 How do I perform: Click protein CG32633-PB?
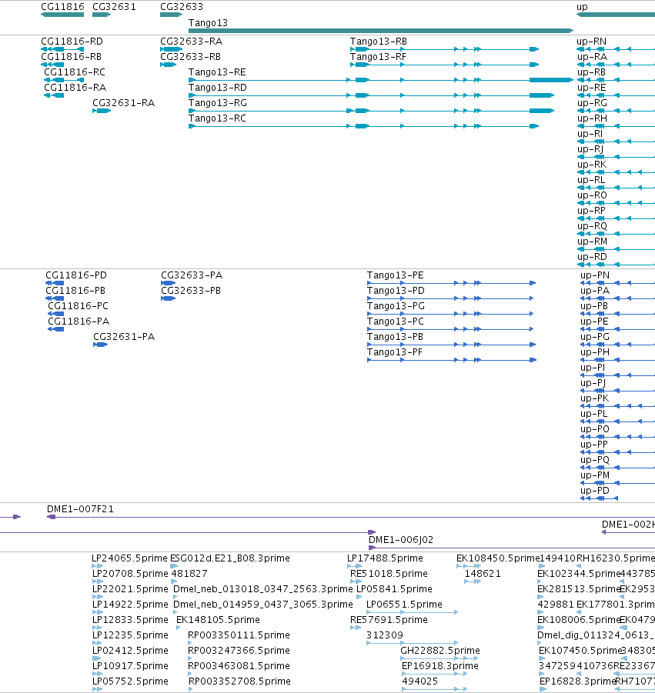[x=191, y=291]
